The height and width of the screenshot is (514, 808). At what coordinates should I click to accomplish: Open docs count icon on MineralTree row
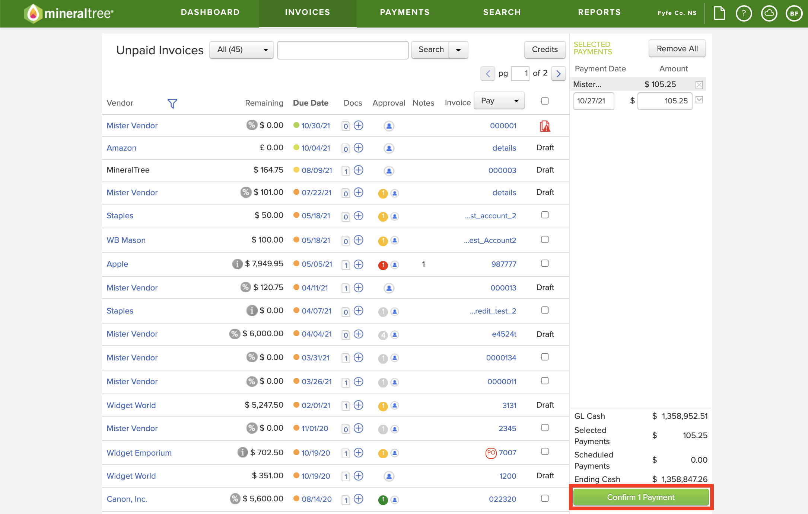click(346, 171)
